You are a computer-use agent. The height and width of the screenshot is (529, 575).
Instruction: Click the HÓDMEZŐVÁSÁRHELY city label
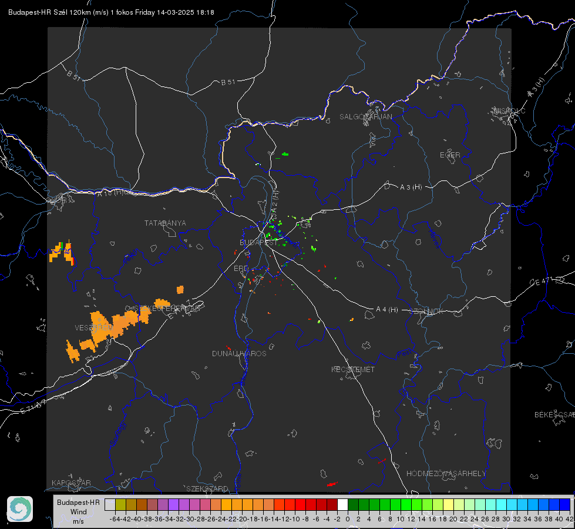446,474
